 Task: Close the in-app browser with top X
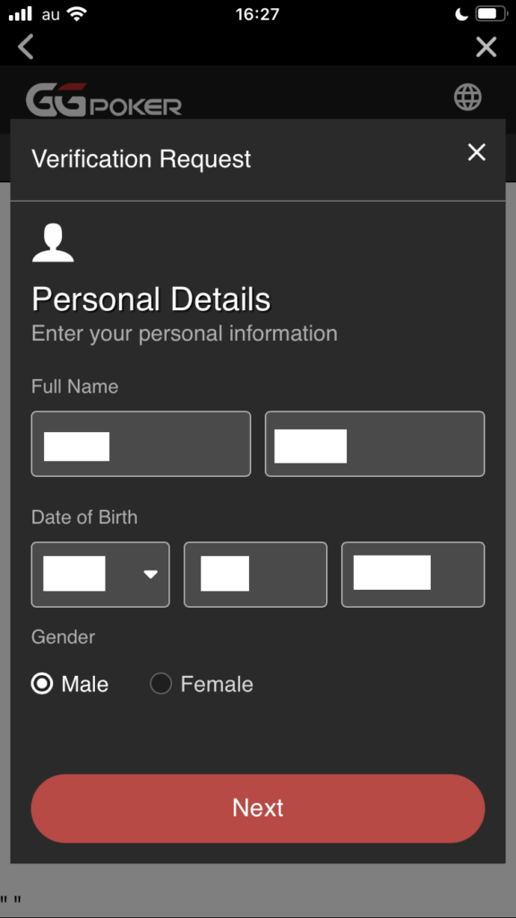click(x=486, y=47)
